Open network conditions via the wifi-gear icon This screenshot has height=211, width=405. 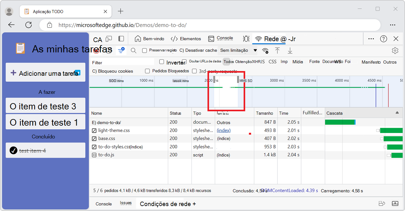tap(265, 50)
